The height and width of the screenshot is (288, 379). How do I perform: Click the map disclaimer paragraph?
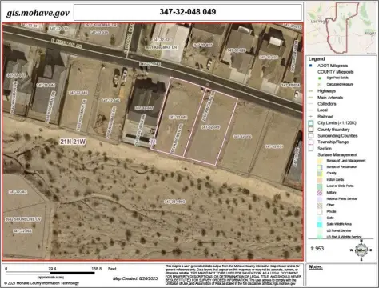coord(233,275)
